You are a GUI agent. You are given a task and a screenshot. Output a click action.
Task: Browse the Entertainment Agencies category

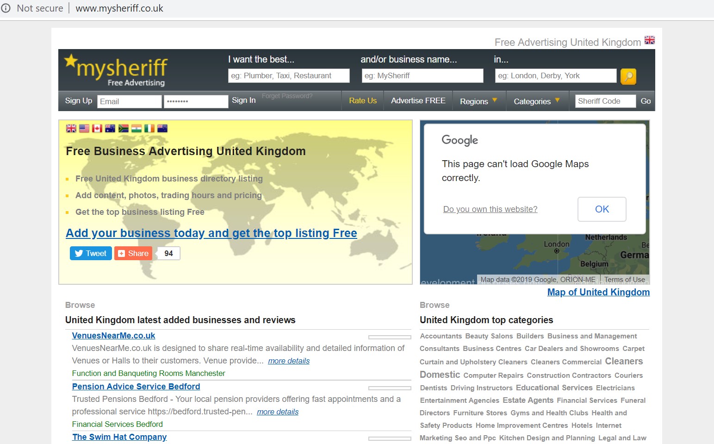pos(459,400)
